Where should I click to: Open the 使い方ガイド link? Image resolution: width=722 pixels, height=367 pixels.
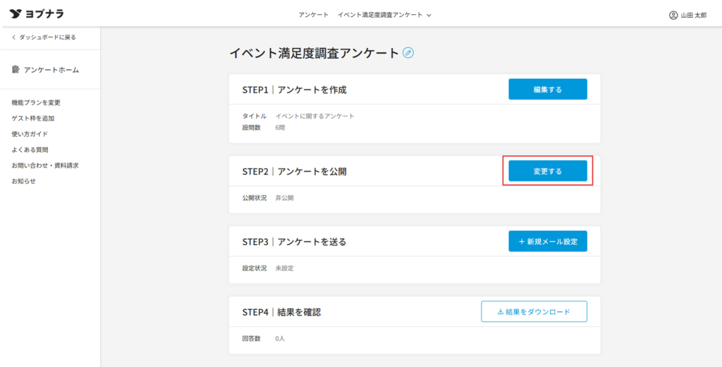click(30, 134)
